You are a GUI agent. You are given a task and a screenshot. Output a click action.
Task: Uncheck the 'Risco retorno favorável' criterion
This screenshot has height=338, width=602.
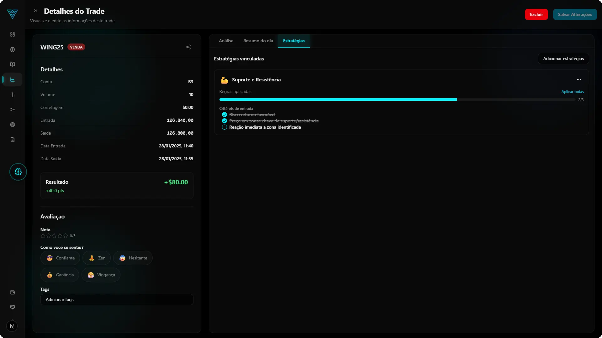224,115
